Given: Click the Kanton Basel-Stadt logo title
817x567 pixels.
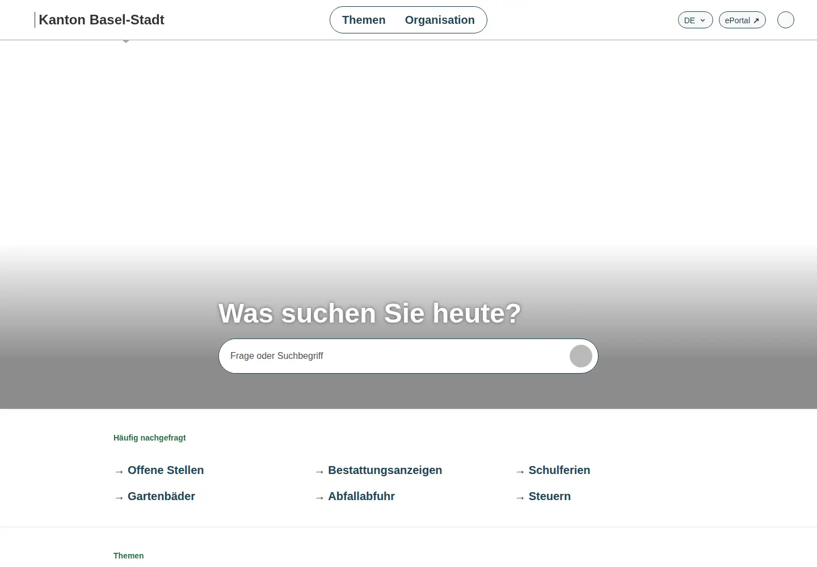Looking at the screenshot, I should tap(102, 20).
